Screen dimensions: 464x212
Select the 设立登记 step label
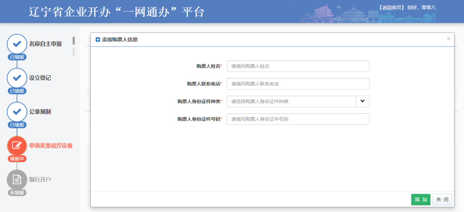(x=40, y=78)
